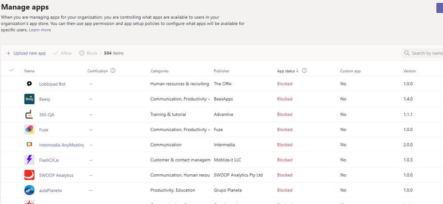Click the aulaPlaneta app icon
This screenshot has width=443, height=204.
point(29,190)
